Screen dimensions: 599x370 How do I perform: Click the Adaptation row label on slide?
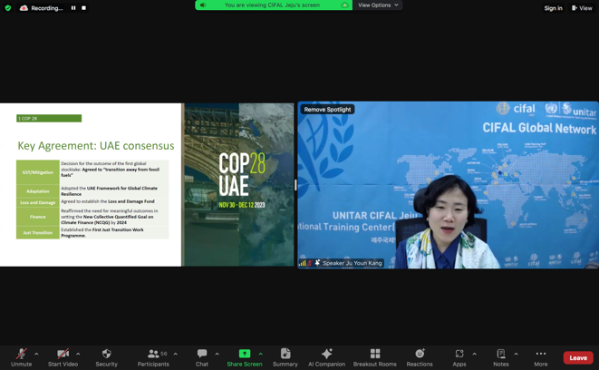point(37,191)
